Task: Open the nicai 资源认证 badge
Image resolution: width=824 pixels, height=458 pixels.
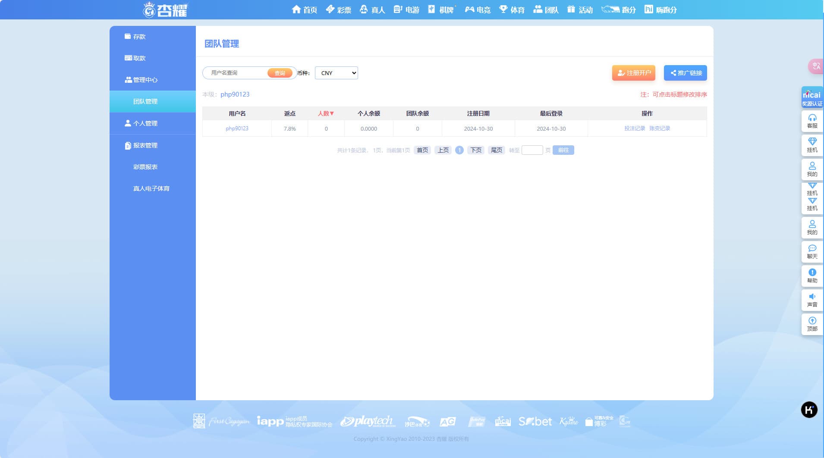Action: tap(812, 97)
